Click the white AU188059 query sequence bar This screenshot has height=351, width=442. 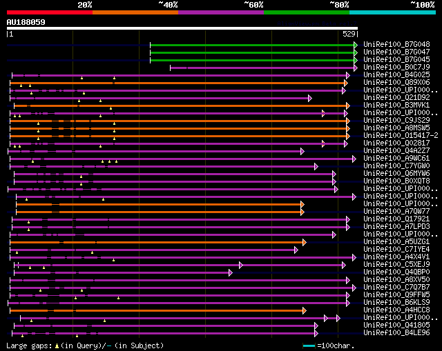[x=182, y=28]
